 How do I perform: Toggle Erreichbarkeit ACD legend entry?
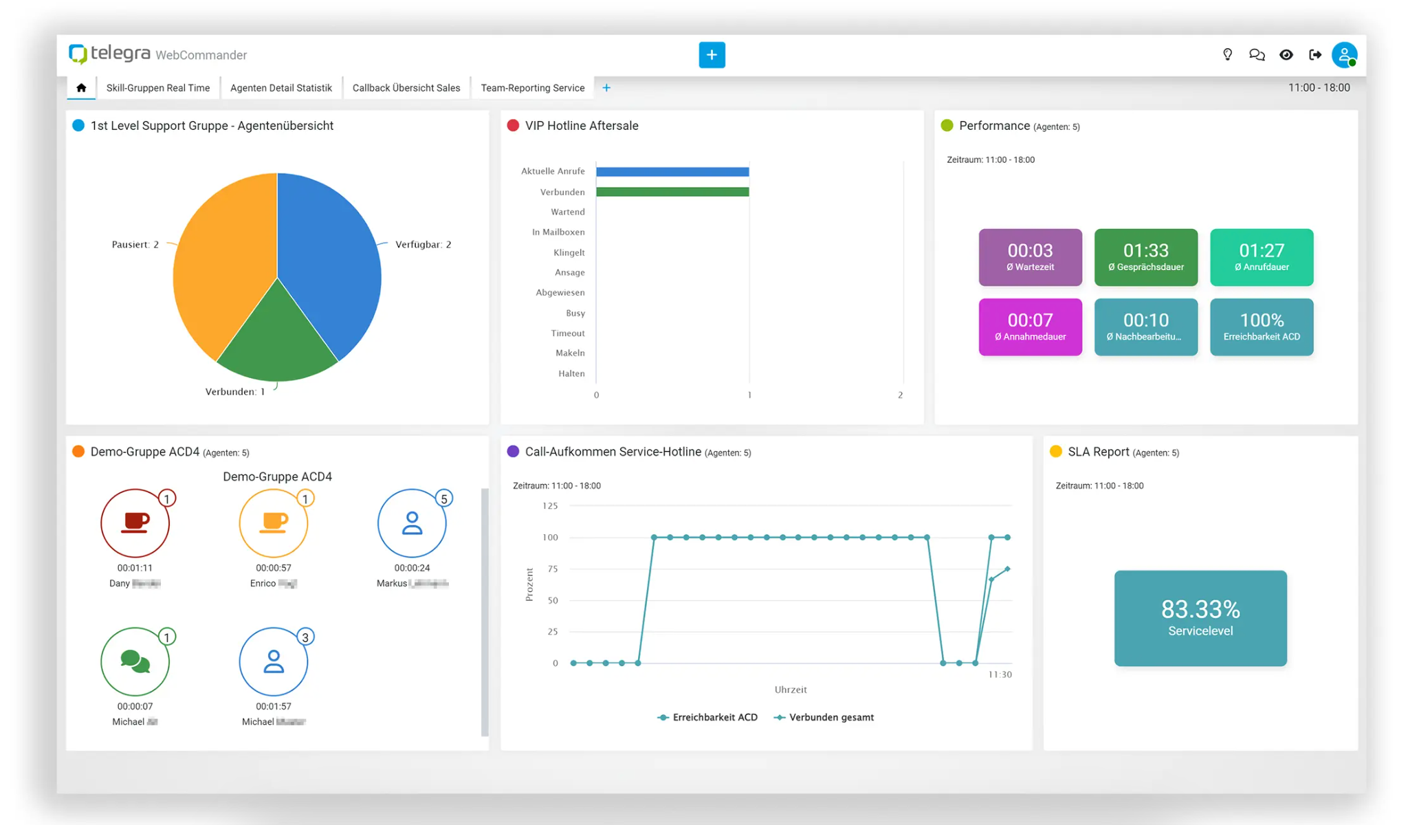[x=707, y=717]
